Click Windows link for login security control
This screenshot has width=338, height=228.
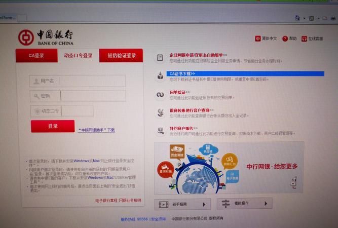pyautogui.click(x=81, y=161)
